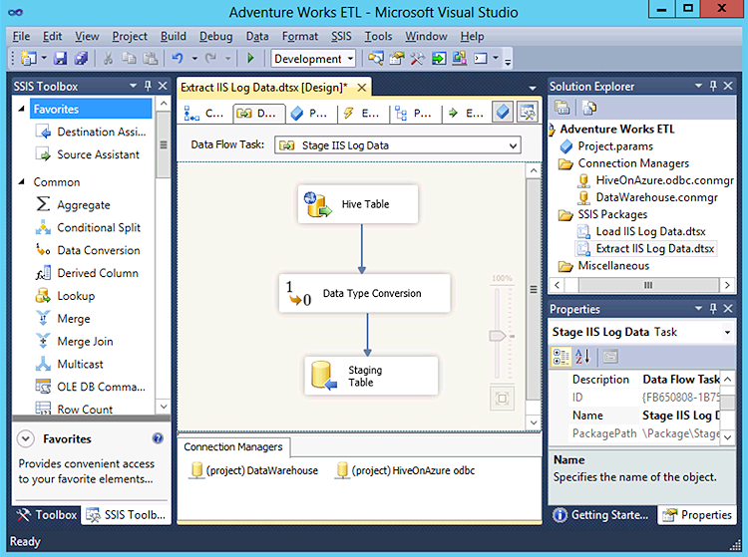Open the Toolbox wrench icon in the toolbar

[418, 59]
